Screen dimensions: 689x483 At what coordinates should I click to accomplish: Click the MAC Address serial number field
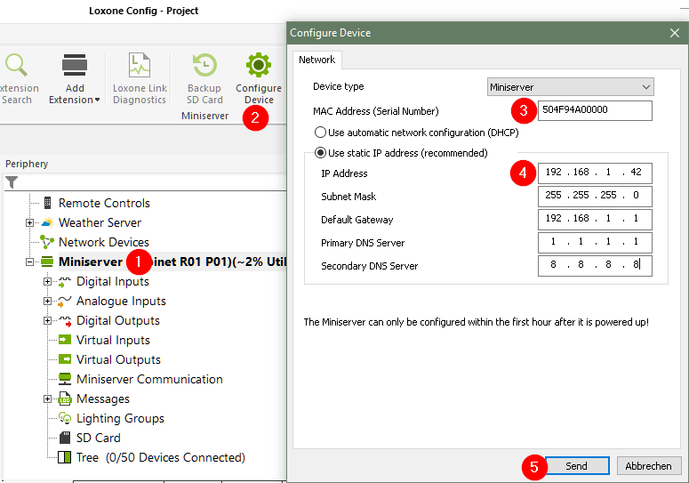click(x=595, y=110)
